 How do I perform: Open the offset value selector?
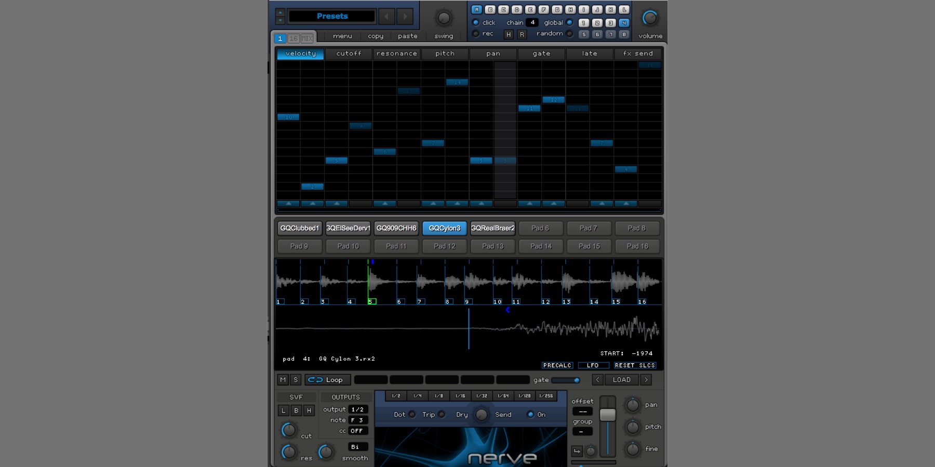tap(582, 411)
